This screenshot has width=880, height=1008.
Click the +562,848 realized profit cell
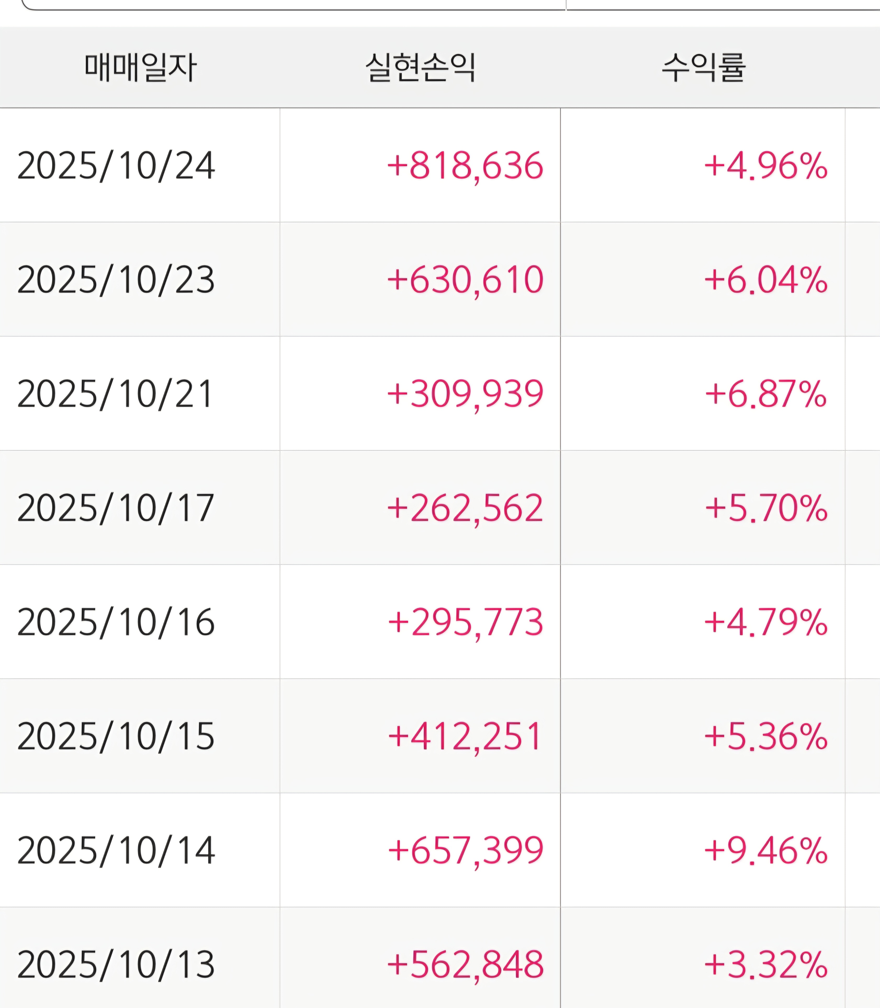click(x=465, y=964)
